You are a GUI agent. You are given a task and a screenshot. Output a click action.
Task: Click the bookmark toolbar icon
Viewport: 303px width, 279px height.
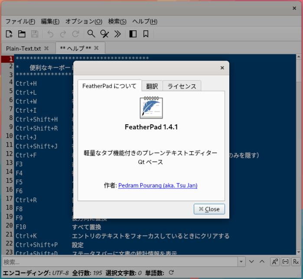[x=146, y=34]
